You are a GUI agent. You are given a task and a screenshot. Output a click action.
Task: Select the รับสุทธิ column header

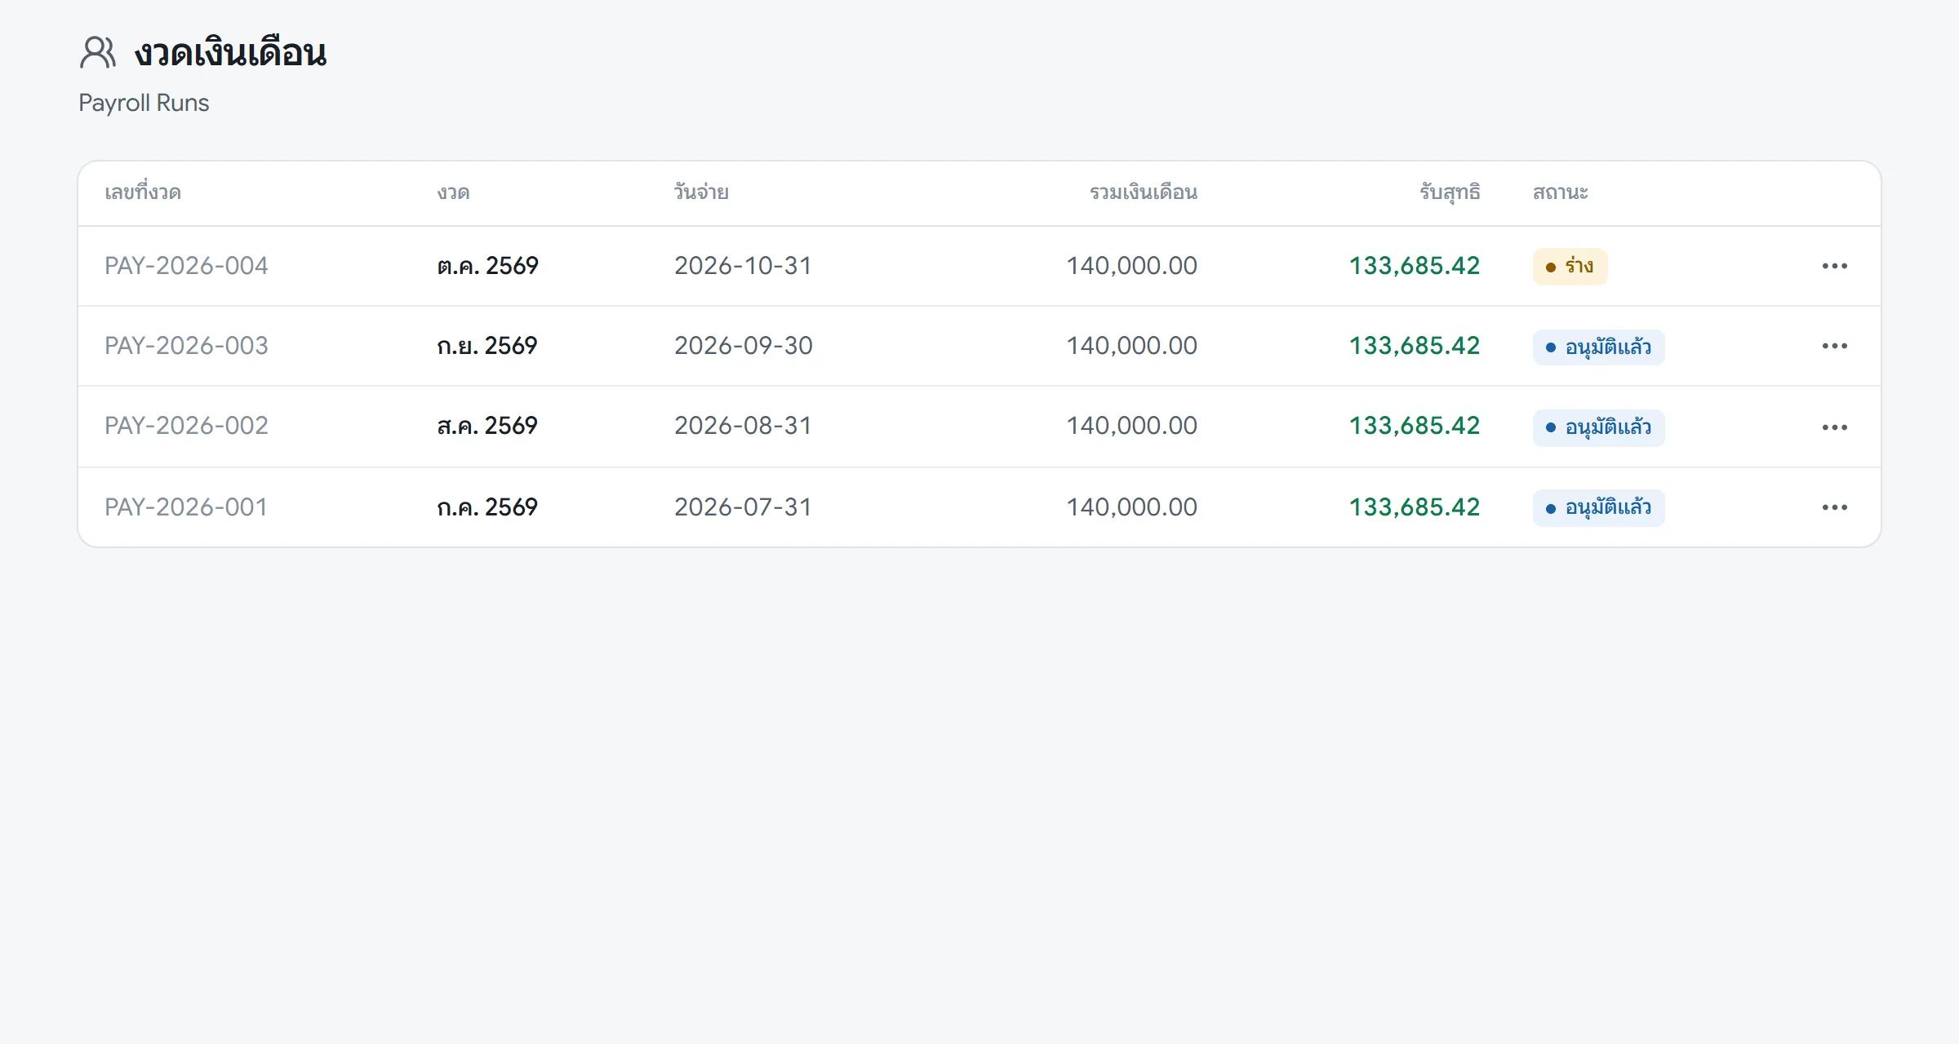[1450, 192]
